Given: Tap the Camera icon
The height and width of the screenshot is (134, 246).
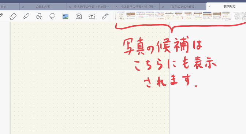Looking at the screenshot, I should [x=79, y=16].
